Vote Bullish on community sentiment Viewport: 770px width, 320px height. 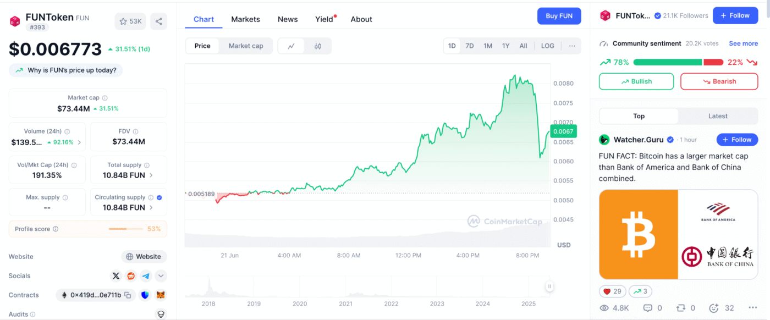(x=636, y=81)
